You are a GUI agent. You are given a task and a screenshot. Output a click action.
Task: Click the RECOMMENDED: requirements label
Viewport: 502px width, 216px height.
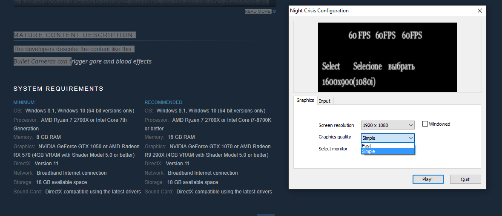pyautogui.click(x=164, y=102)
